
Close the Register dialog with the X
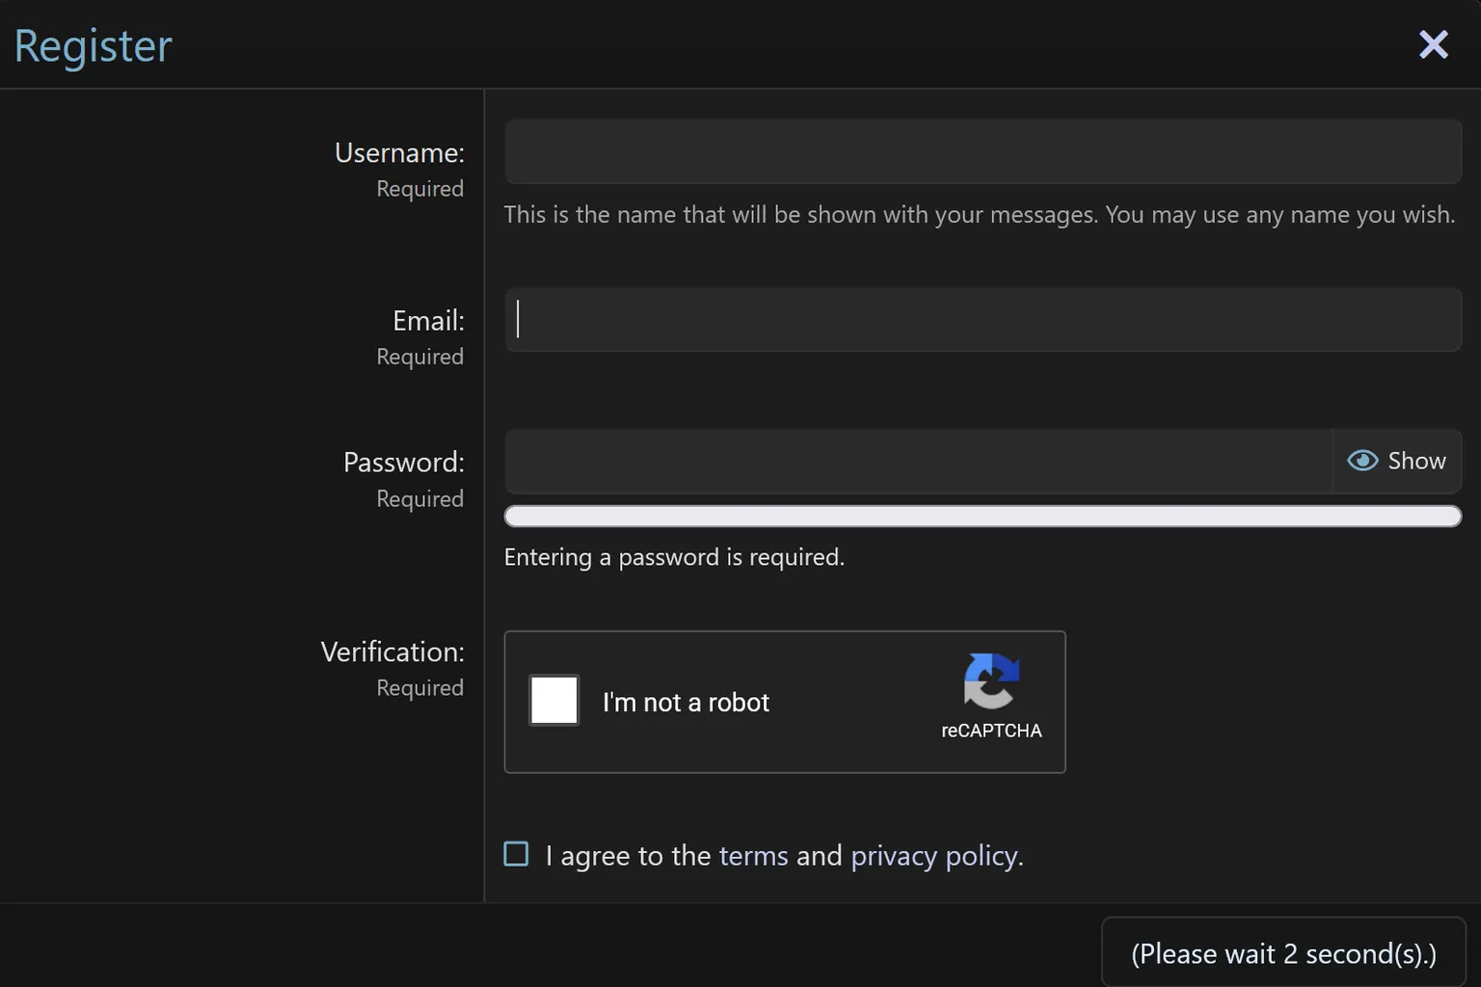[1434, 44]
